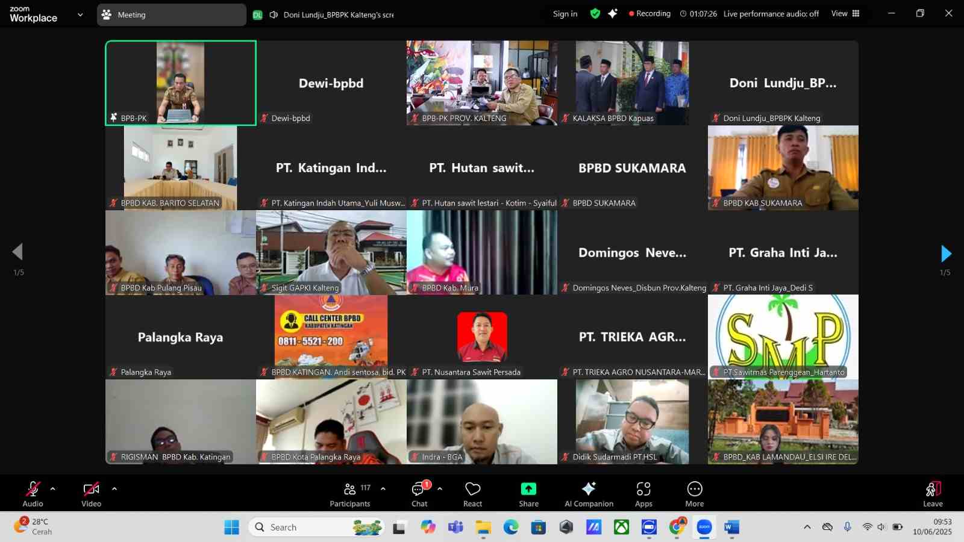The height and width of the screenshot is (542, 964).
Task: Leave the meeting
Action: (932, 494)
